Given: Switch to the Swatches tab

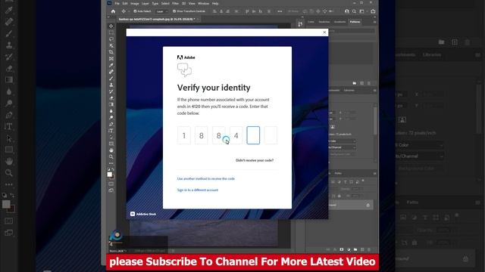Looking at the screenshot, I should 324,22.
